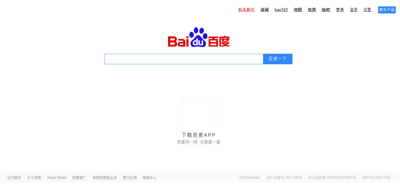Focus the Baidu search input box

[x=184, y=59]
